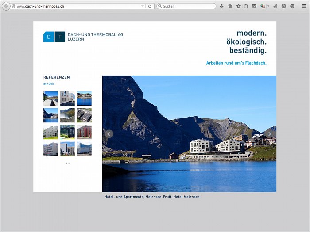Click the speech bubble chat icon

pos(292,6)
